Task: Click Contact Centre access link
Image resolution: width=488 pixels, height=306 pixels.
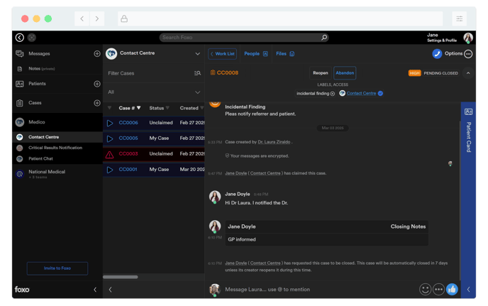Action: (x=361, y=94)
